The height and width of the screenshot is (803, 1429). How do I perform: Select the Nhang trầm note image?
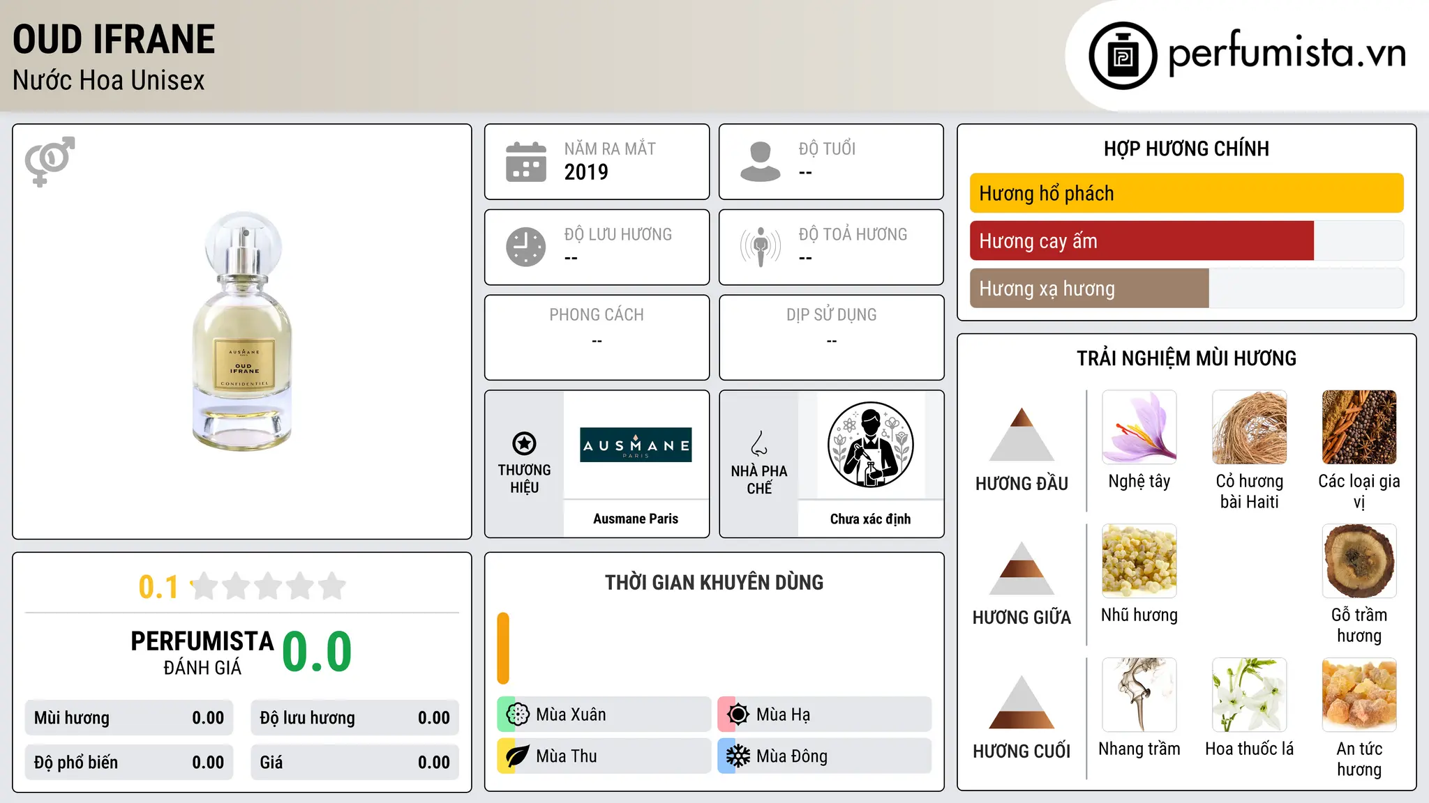(x=1139, y=695)
